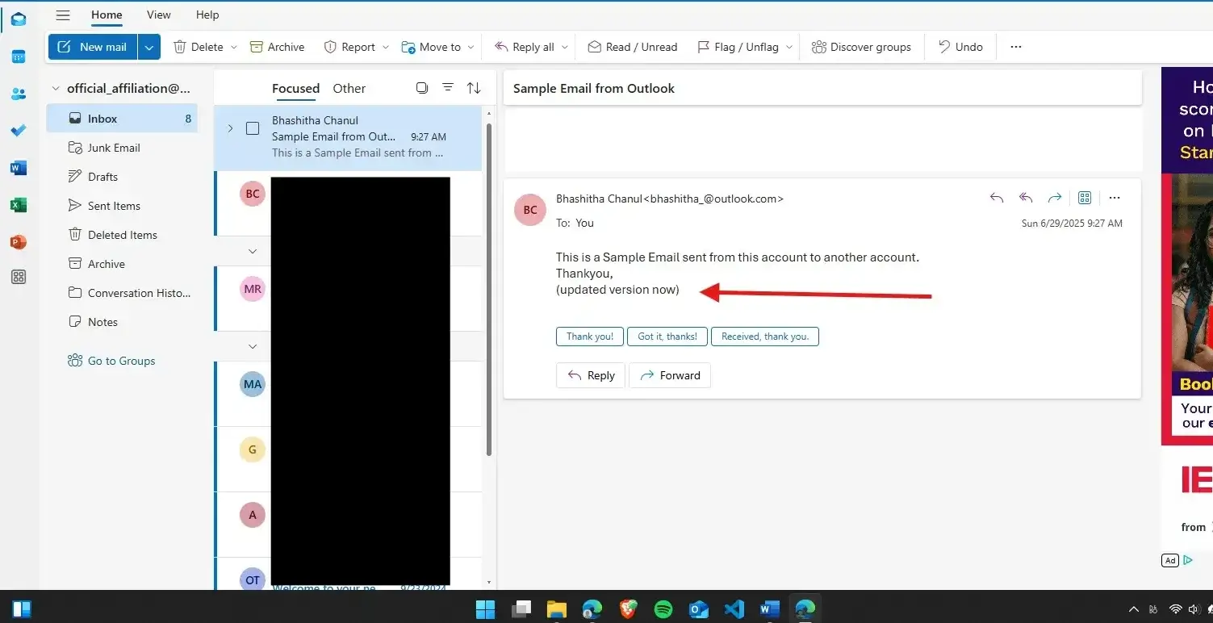
Task: Switch to the Home ribbon tab
Action: coord(107,15)
